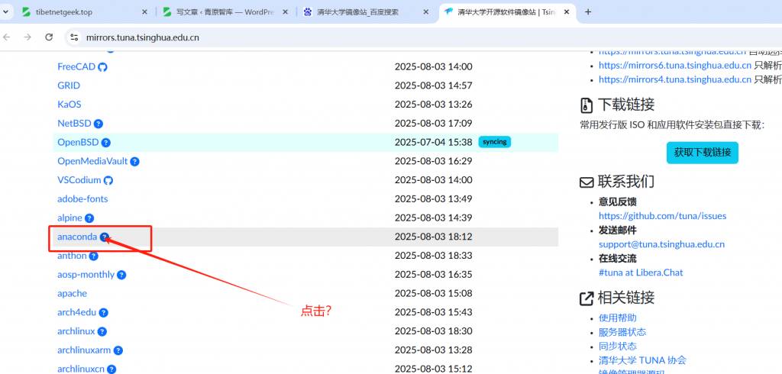Open the aosp-monthly mirror link
This screenshot has width=782, height=374.
pos(86,275)
